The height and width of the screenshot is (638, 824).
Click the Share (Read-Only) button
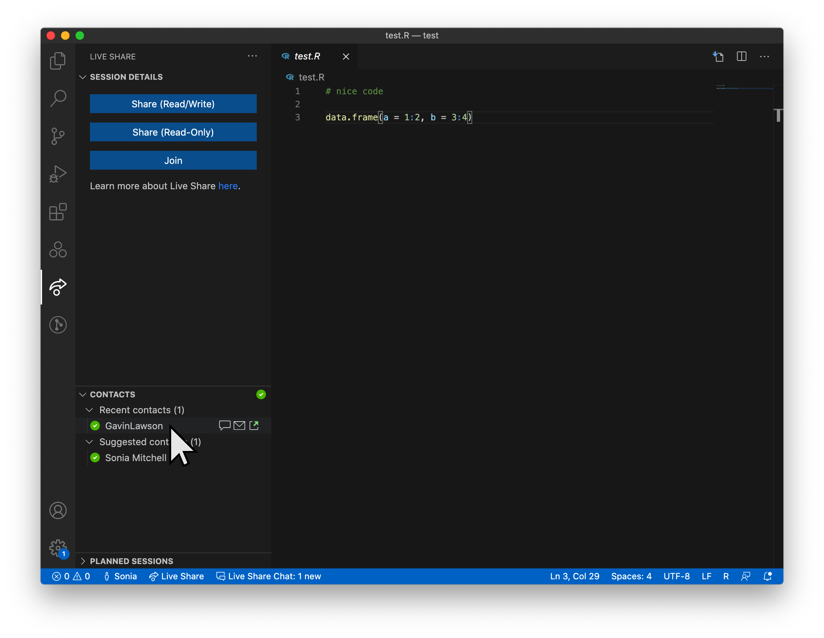(173, 132)
